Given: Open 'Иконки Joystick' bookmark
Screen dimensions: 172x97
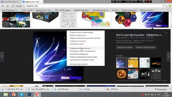Looking at the screenshot, I should 148,10.
